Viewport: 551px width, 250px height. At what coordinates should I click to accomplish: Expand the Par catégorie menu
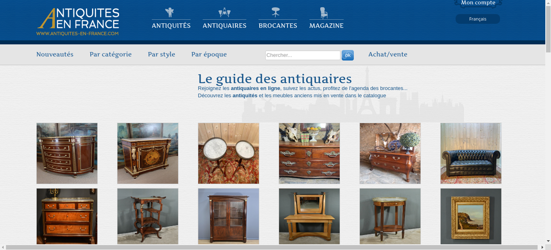click(x=110, y=54)
